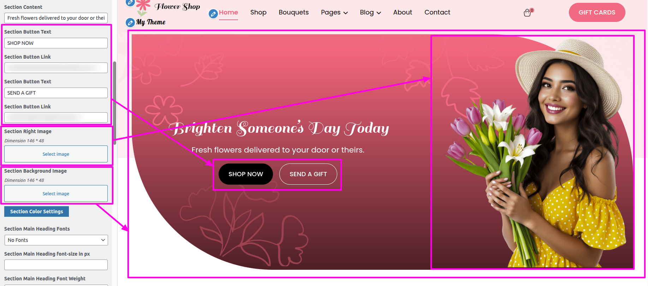The image size is (648, 286).
Task: Focus the Section Main Heading font-size field
Action: pos(56,265)
